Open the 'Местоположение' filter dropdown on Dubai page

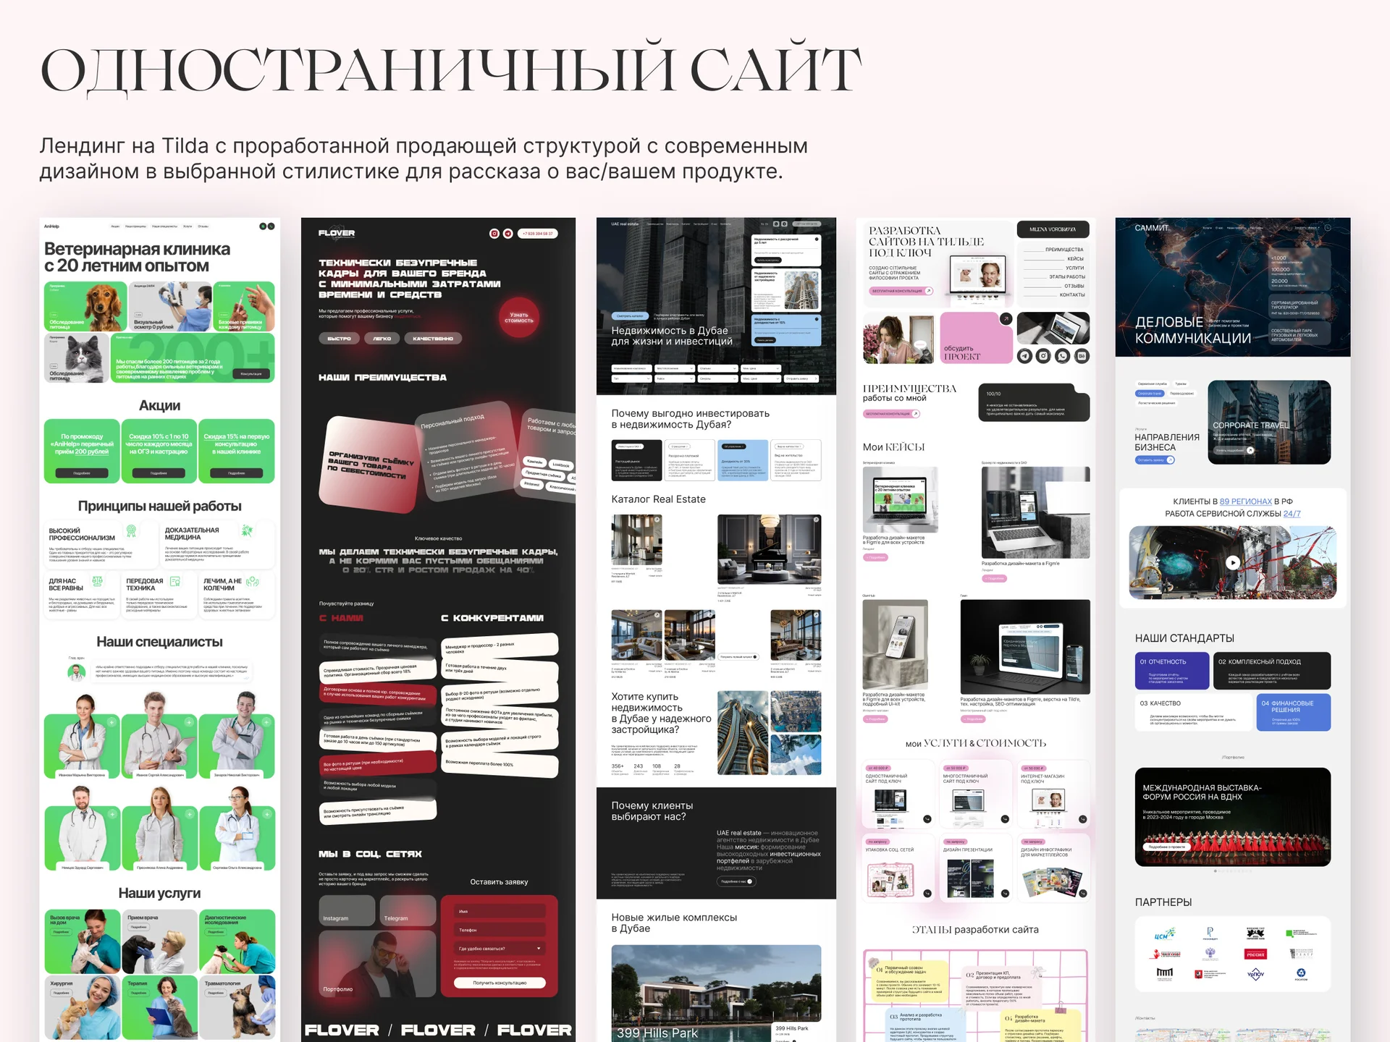pyautogui.click(x=674, y=368)
